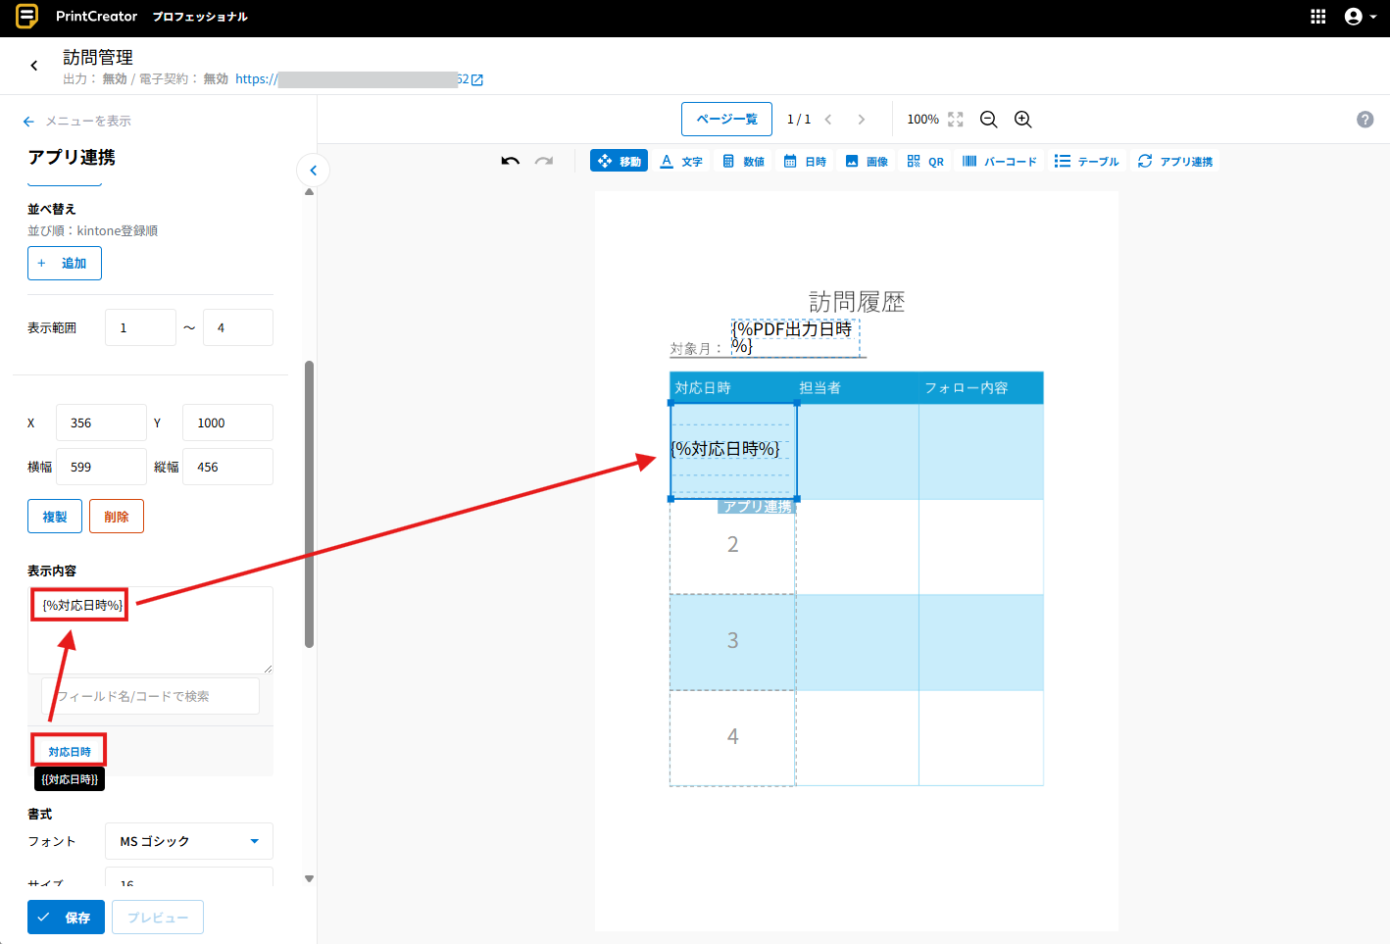Toggle fullscreen fit icon next to 100%

point(956,120)
